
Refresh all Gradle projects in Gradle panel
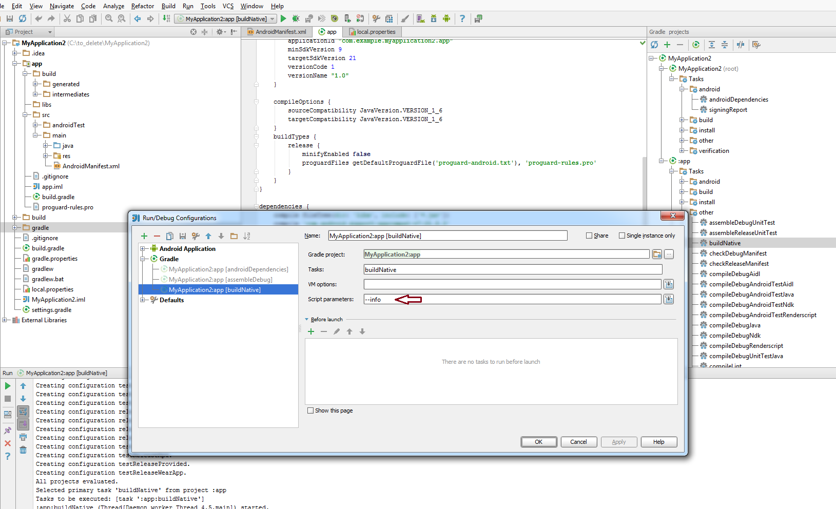[x=654, y=45]
